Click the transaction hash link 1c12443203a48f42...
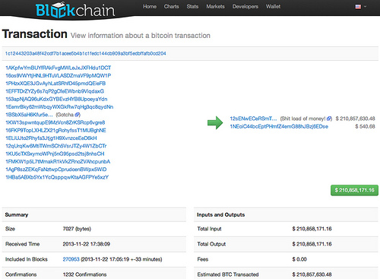This screenshot has height=279, width=380. pos(86,53)
